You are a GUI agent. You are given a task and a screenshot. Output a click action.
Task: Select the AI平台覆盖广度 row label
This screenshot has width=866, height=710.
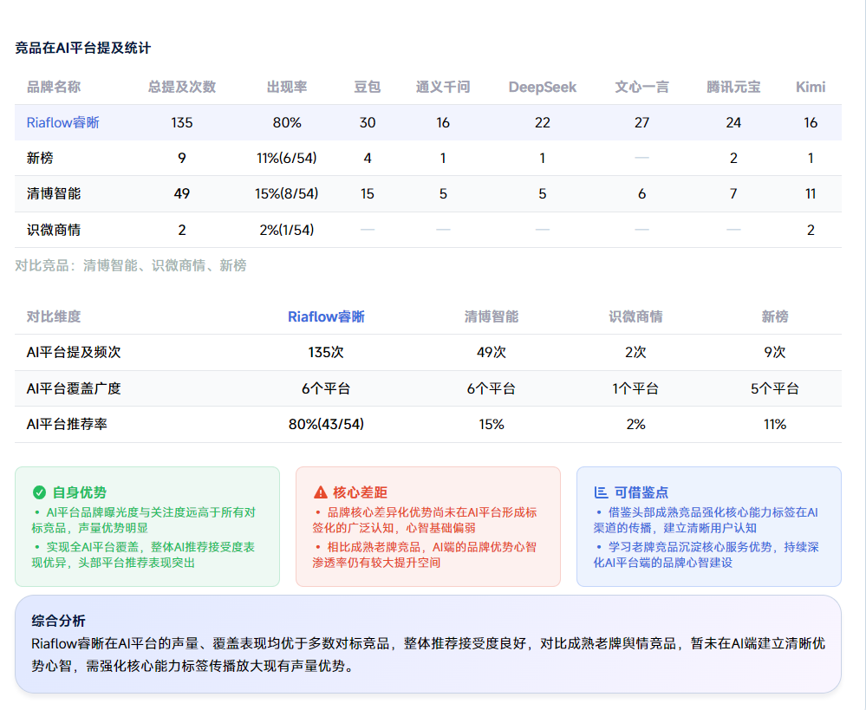tap(74, 388)
